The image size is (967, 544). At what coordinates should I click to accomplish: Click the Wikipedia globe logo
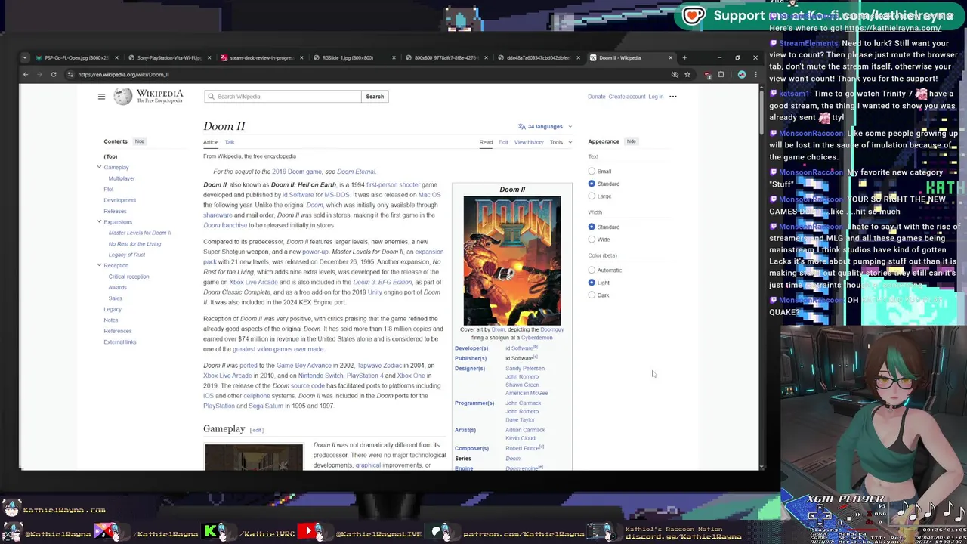[x=122, y=97]
